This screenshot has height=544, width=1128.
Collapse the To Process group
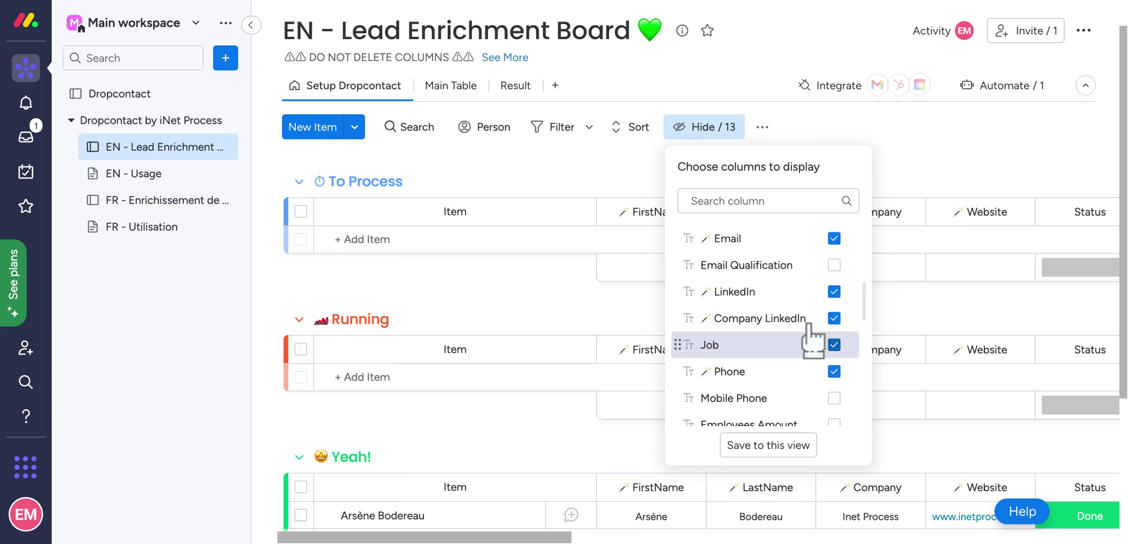(299, 182)
